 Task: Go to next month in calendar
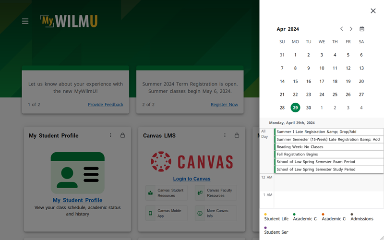coord(351,29)
